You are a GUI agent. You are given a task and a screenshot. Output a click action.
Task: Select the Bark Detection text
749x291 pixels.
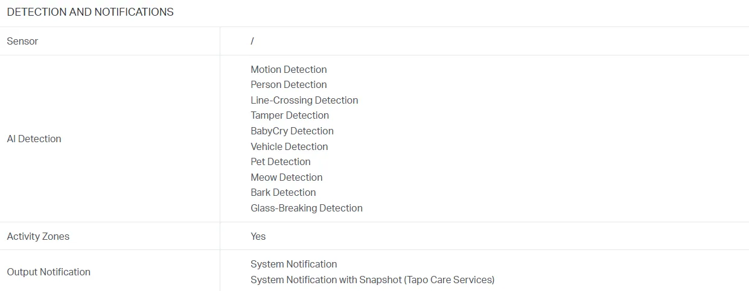tap(283, 192)
